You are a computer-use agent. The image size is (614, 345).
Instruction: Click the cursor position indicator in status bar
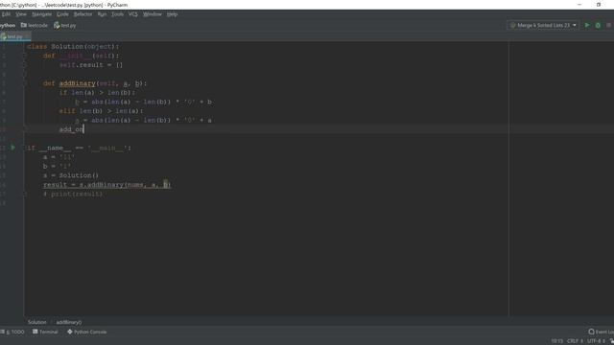point(556,341)
